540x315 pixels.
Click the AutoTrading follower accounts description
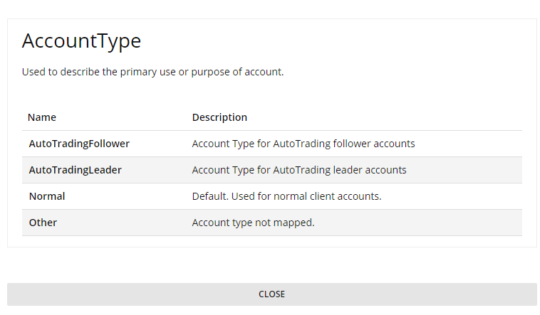pos(303,144)
